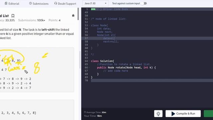
Task: Collapse class Solution fold at line 64
Action: (89, 61)
